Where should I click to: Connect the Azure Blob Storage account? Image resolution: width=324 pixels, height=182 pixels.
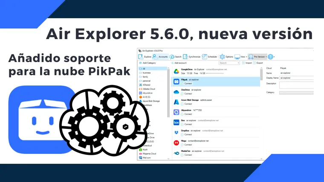[x=187, y=104]
